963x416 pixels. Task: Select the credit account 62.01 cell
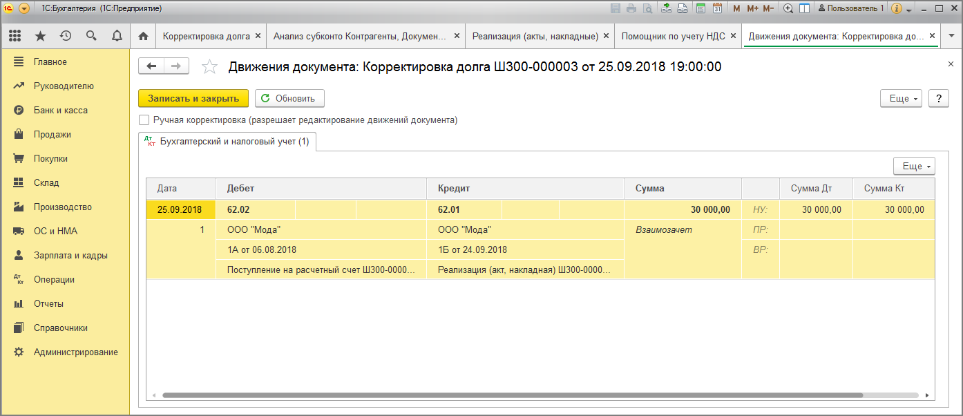[465, 210]
